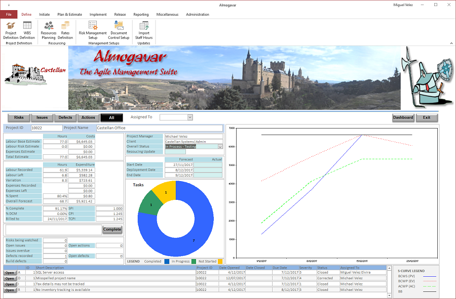Click the Completed blue legend swatch
The image size is (456, 299).
pos(167,261)
